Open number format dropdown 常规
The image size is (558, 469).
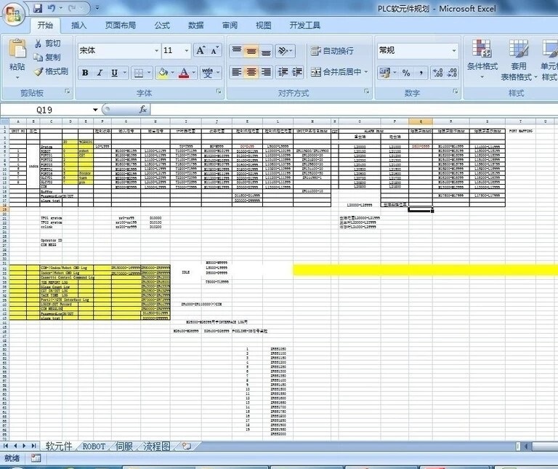click(454, 51)
